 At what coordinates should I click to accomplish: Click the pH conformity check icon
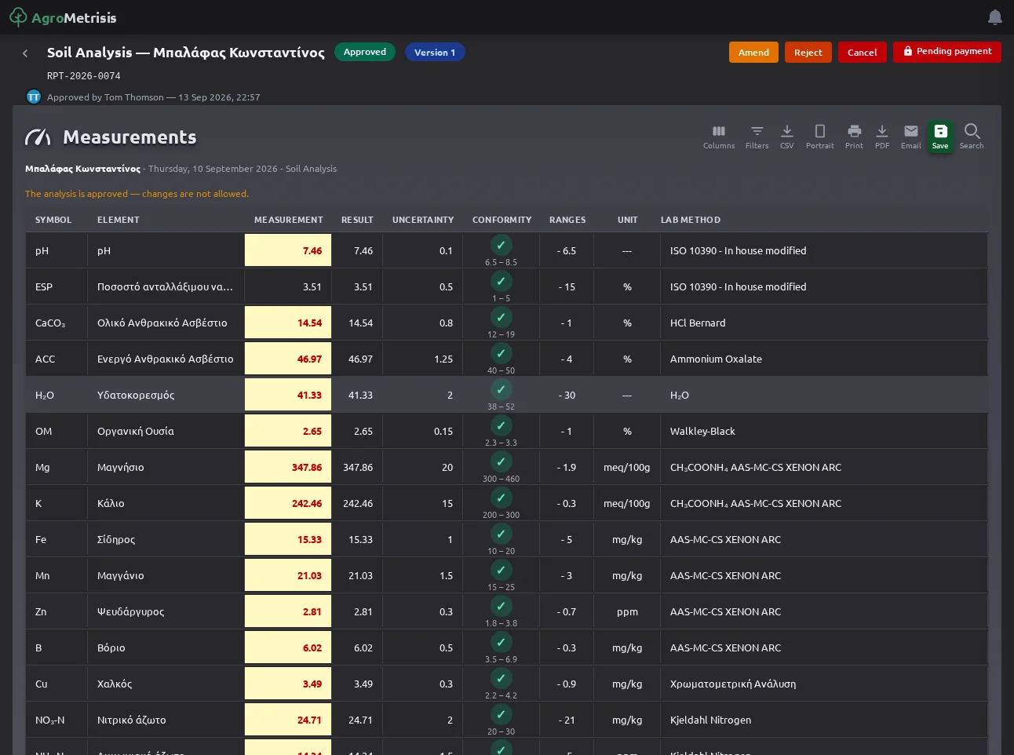501,245
